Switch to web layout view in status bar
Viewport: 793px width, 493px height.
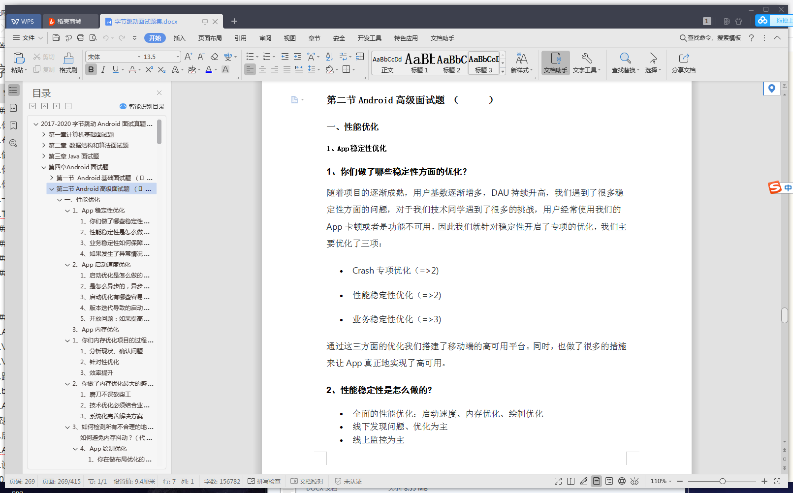[622, 481]
